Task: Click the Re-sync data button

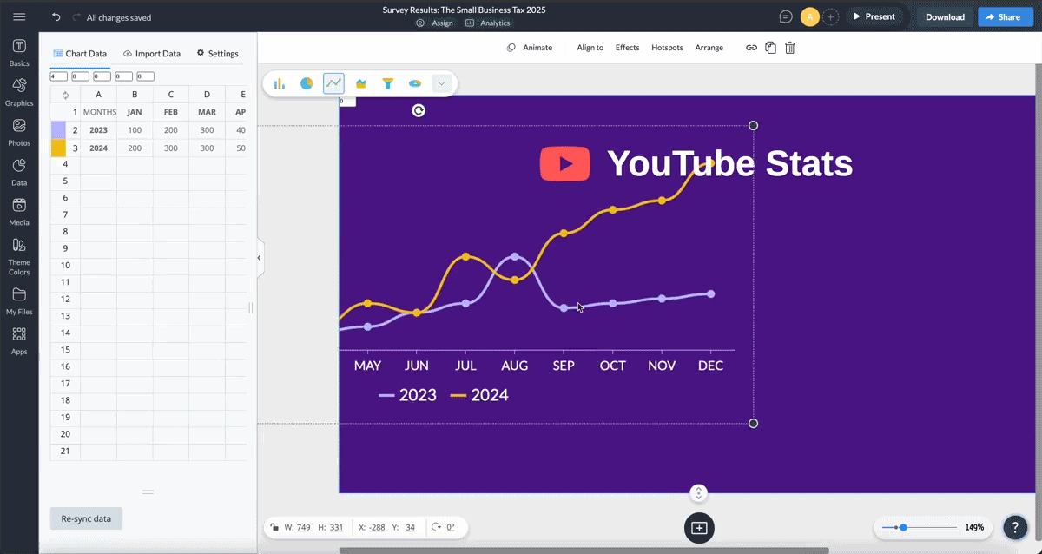Action: 85,518
